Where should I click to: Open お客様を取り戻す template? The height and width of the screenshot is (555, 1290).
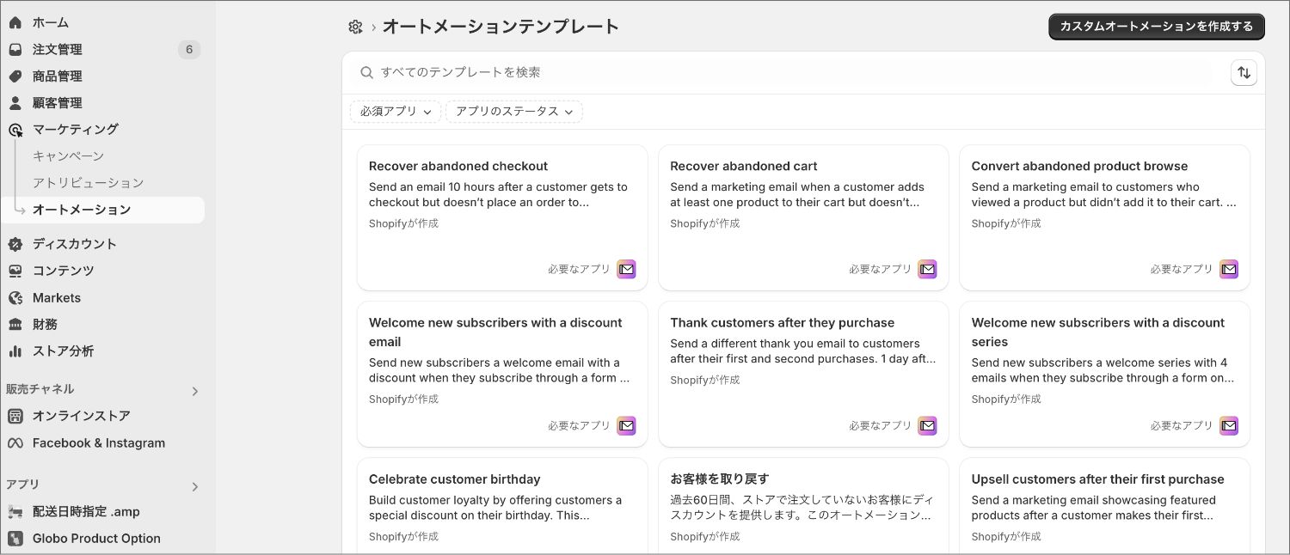(803, 506)
